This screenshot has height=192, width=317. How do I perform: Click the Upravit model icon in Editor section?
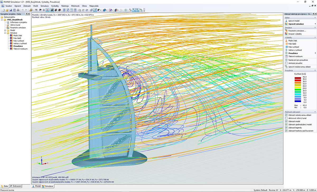pyautogui.click(x=286, y=21)
